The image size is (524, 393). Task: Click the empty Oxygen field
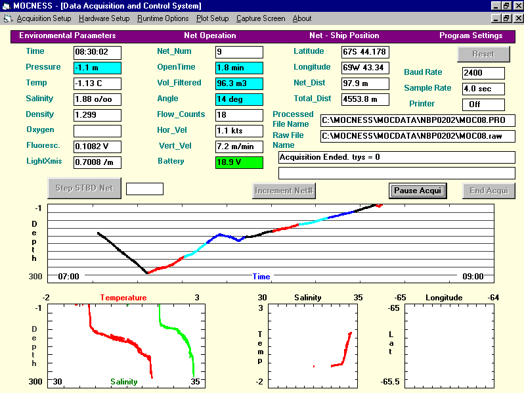click(97, 131)
